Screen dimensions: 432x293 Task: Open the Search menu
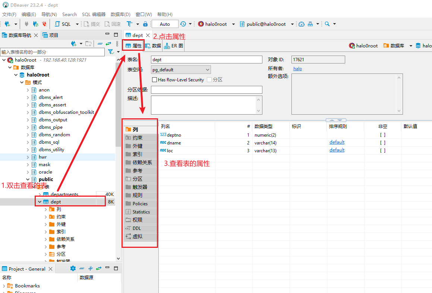click(x=69, y=14)
